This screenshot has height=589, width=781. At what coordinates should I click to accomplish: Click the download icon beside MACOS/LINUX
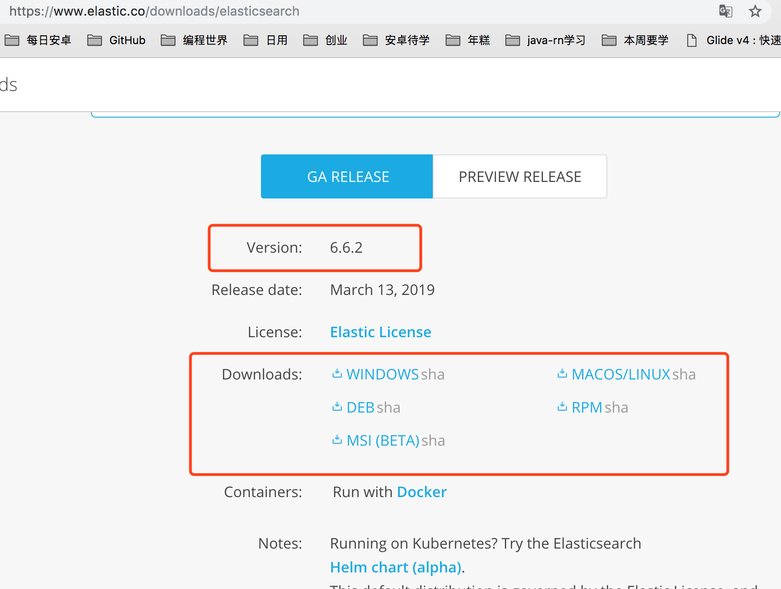[x=562, y=374]
